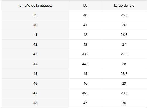
Task: Click label size 40 in first column
Action: [35, 25]
